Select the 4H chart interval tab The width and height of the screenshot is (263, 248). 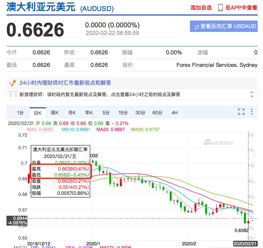tap(175, 112)
